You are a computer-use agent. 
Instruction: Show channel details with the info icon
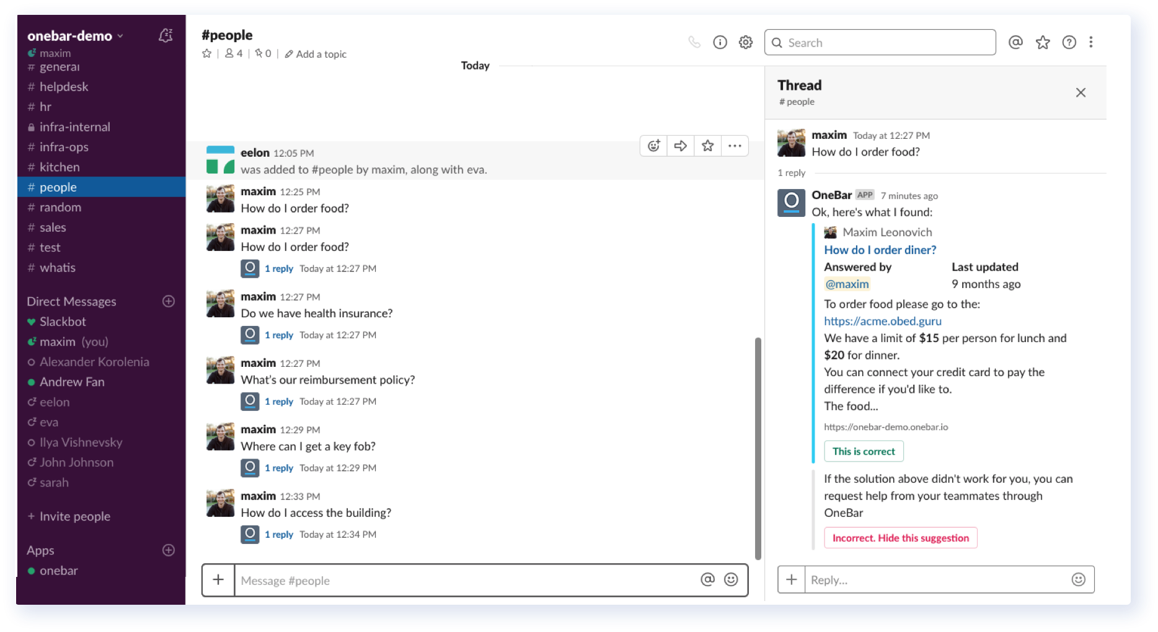pyautogui.click(x=720, y=42)
